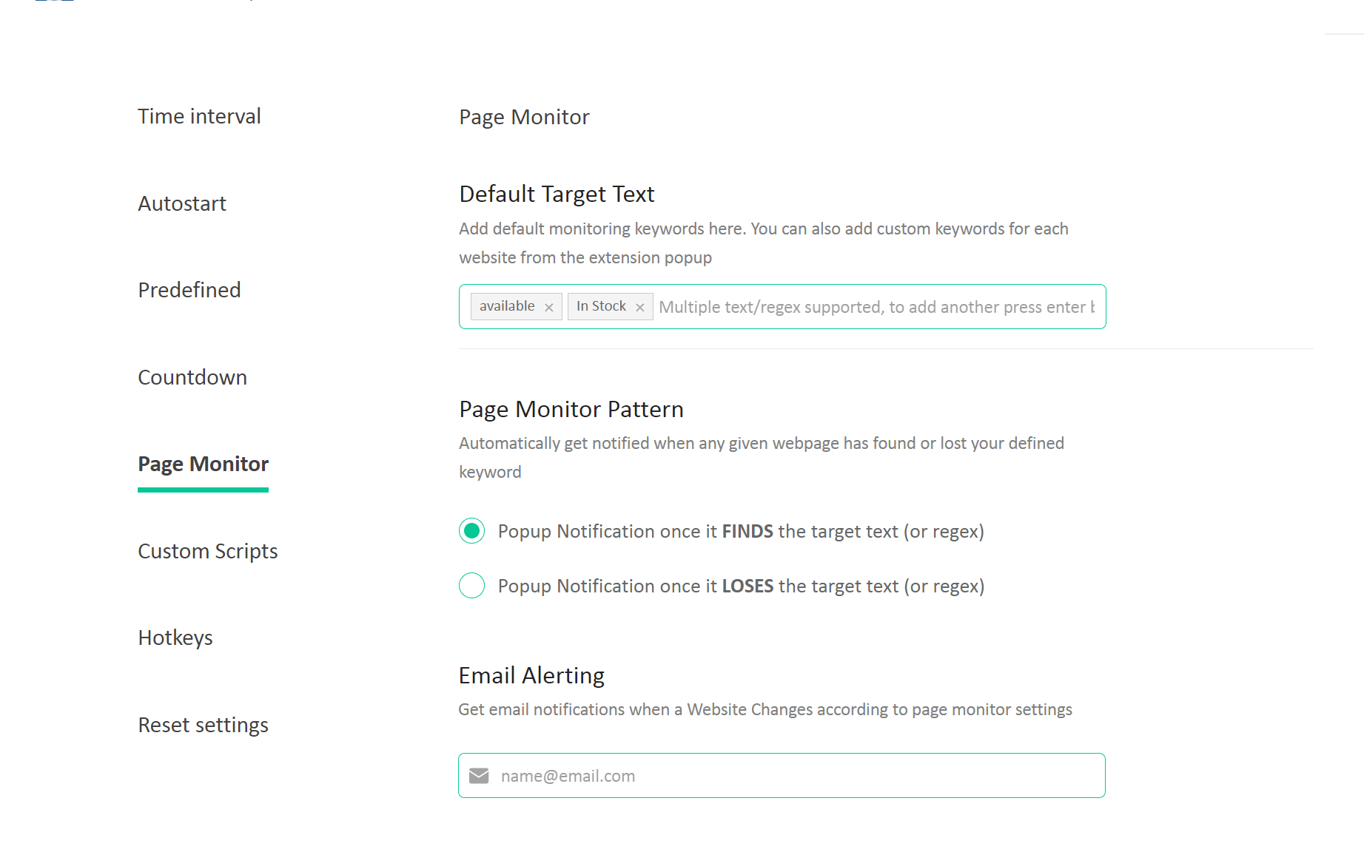Open the Countdown settings
Viewport: 1364px width, 852px height.
[x=192, y=377]
